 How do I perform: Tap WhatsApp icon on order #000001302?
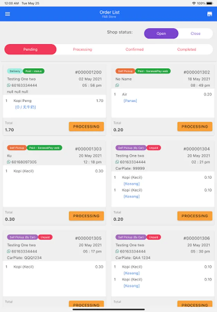(x=117, y=85)
